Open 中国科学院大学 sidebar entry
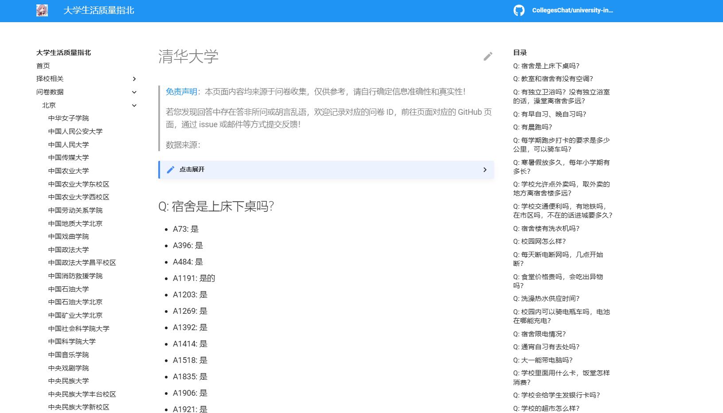Screen dimensions: 723x413 click(x=72, y=341)
